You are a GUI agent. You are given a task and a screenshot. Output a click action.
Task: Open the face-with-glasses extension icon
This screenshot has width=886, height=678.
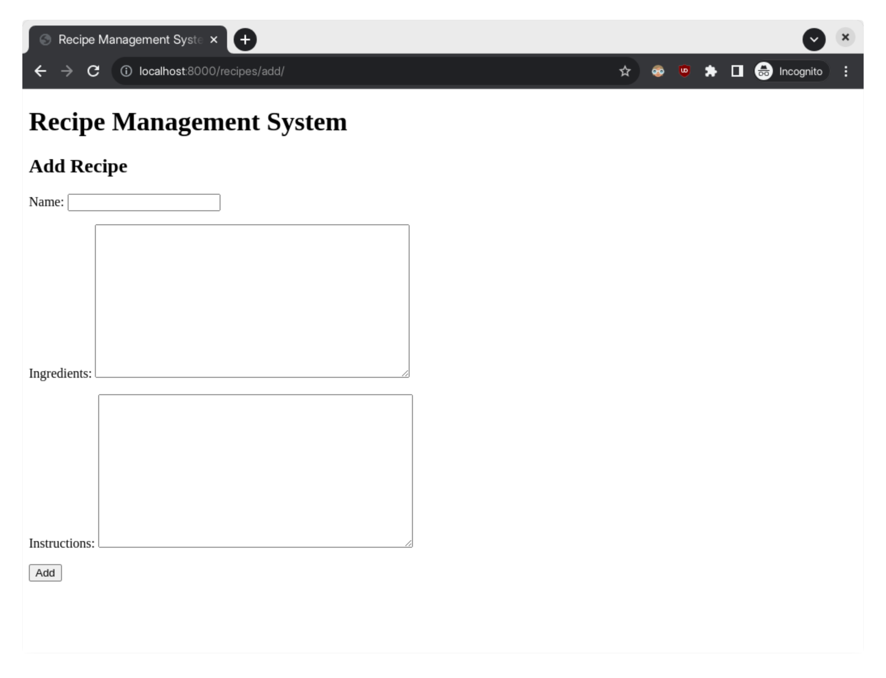[658, 71]
